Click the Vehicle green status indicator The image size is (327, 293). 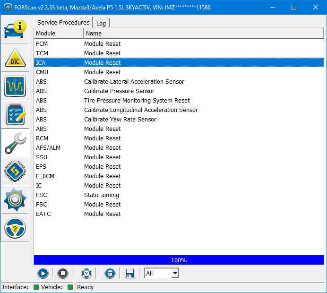click(x=70, y=287)
